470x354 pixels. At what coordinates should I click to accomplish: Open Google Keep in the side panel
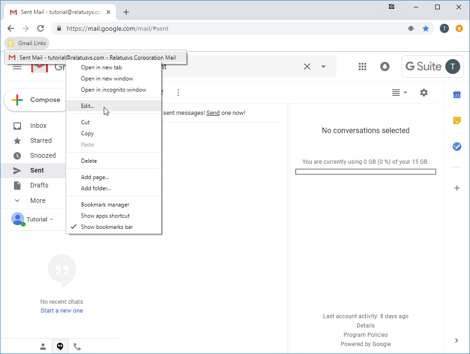coord(457,120)
